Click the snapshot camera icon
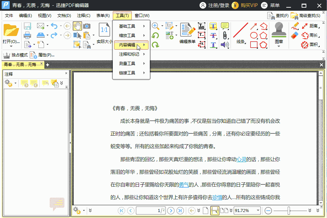Viewport: 327px width, 218px height. pos(87,26)
